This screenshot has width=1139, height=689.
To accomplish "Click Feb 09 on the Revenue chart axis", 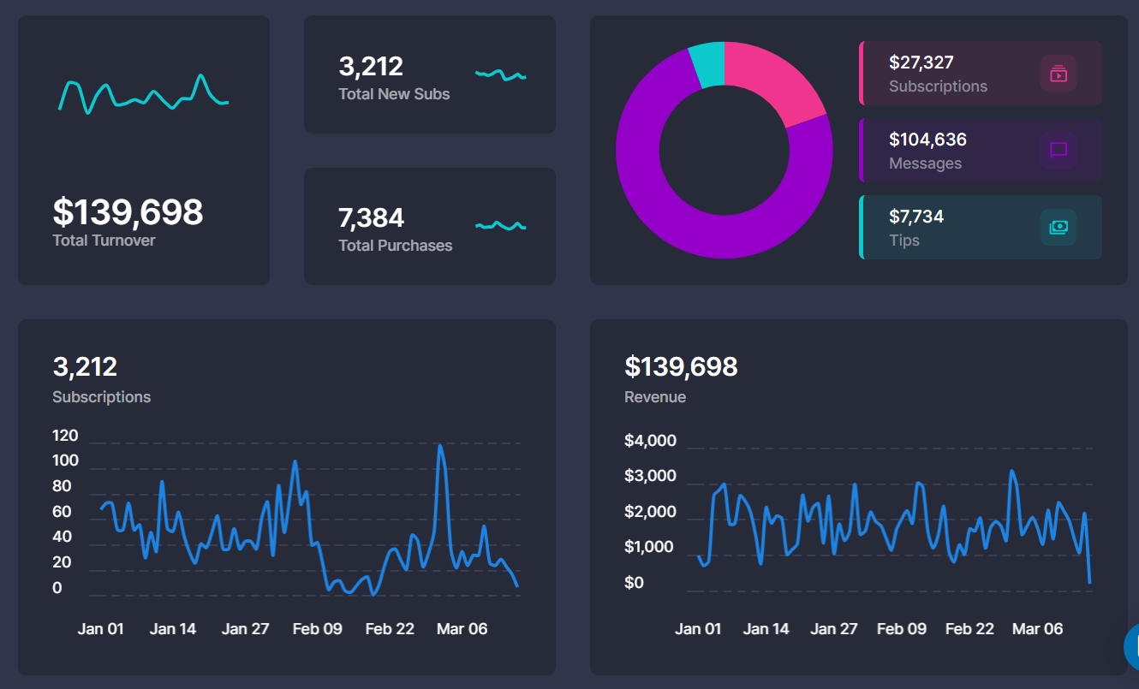I will pos(902,629).
